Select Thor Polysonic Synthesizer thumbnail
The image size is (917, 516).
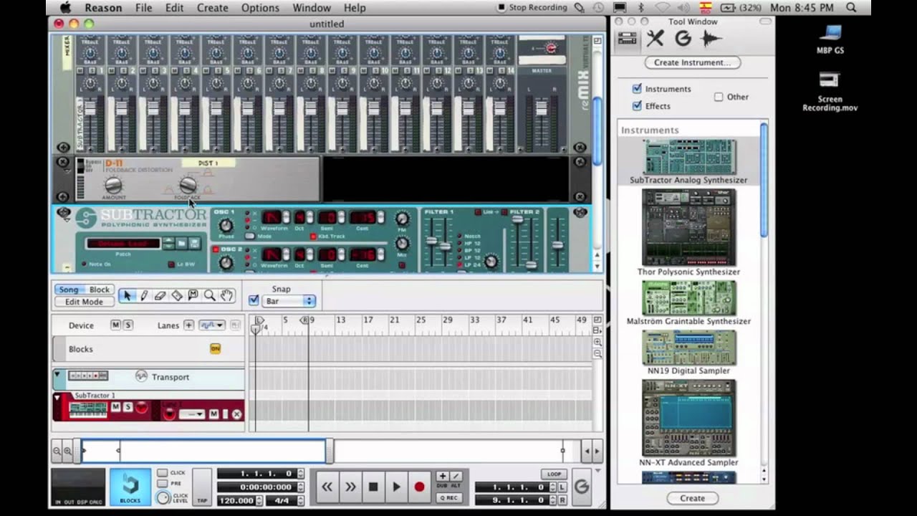click(x=688, y=227)
